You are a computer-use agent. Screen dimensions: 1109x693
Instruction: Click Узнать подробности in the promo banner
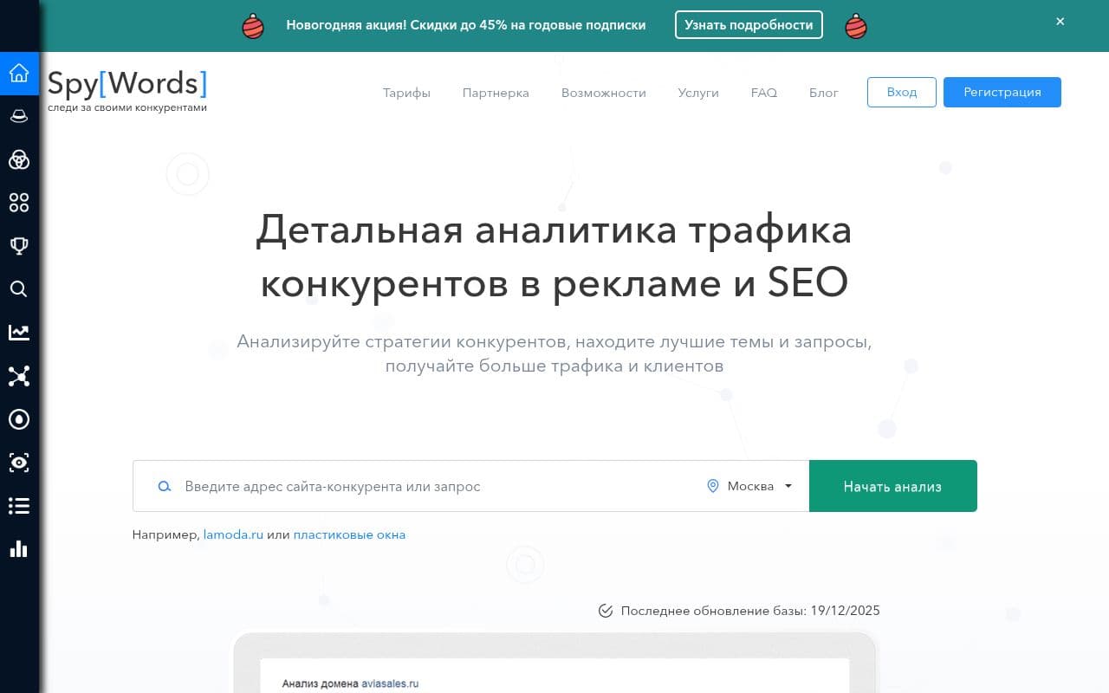click(x=749, y=25)
